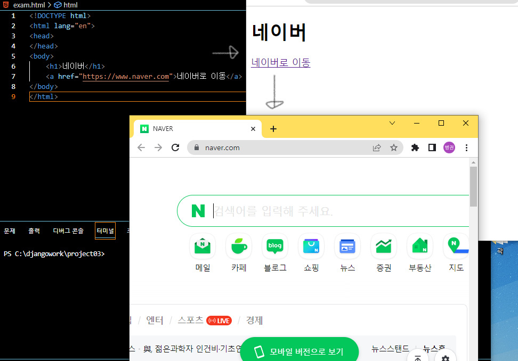Click exam.html in the editor breadcrumb
Image resolution: width=518 pixels, height=361 pixels.
coord(29,5)
